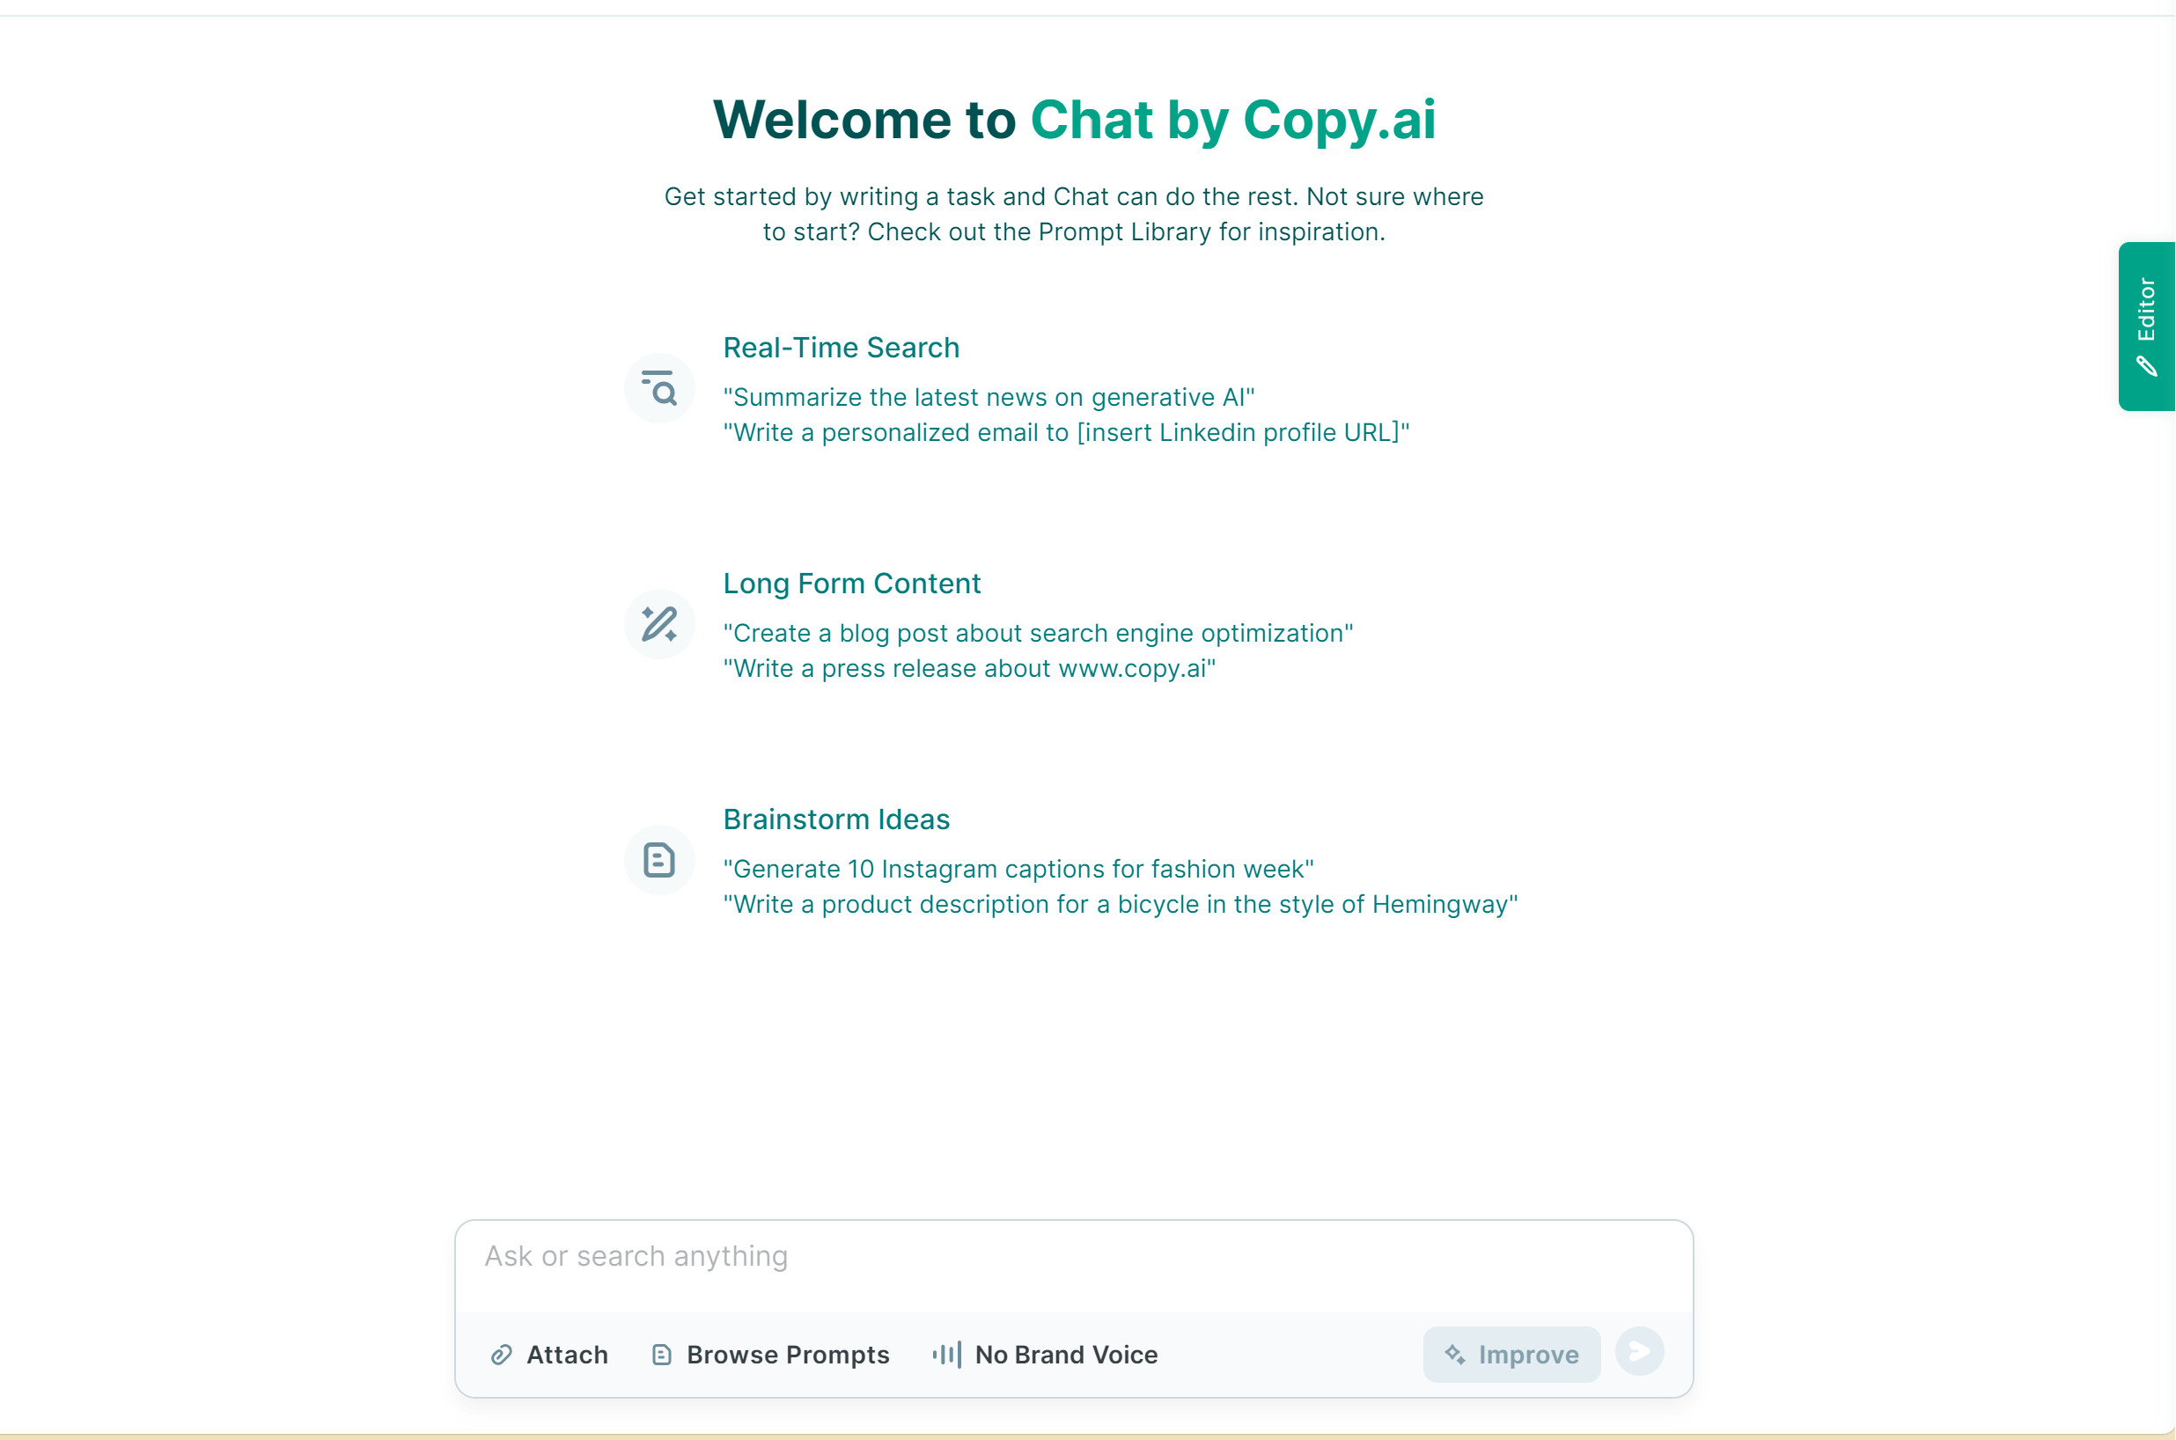
Task: Open the Editor side panel tab
Action: coord(2147,326)
